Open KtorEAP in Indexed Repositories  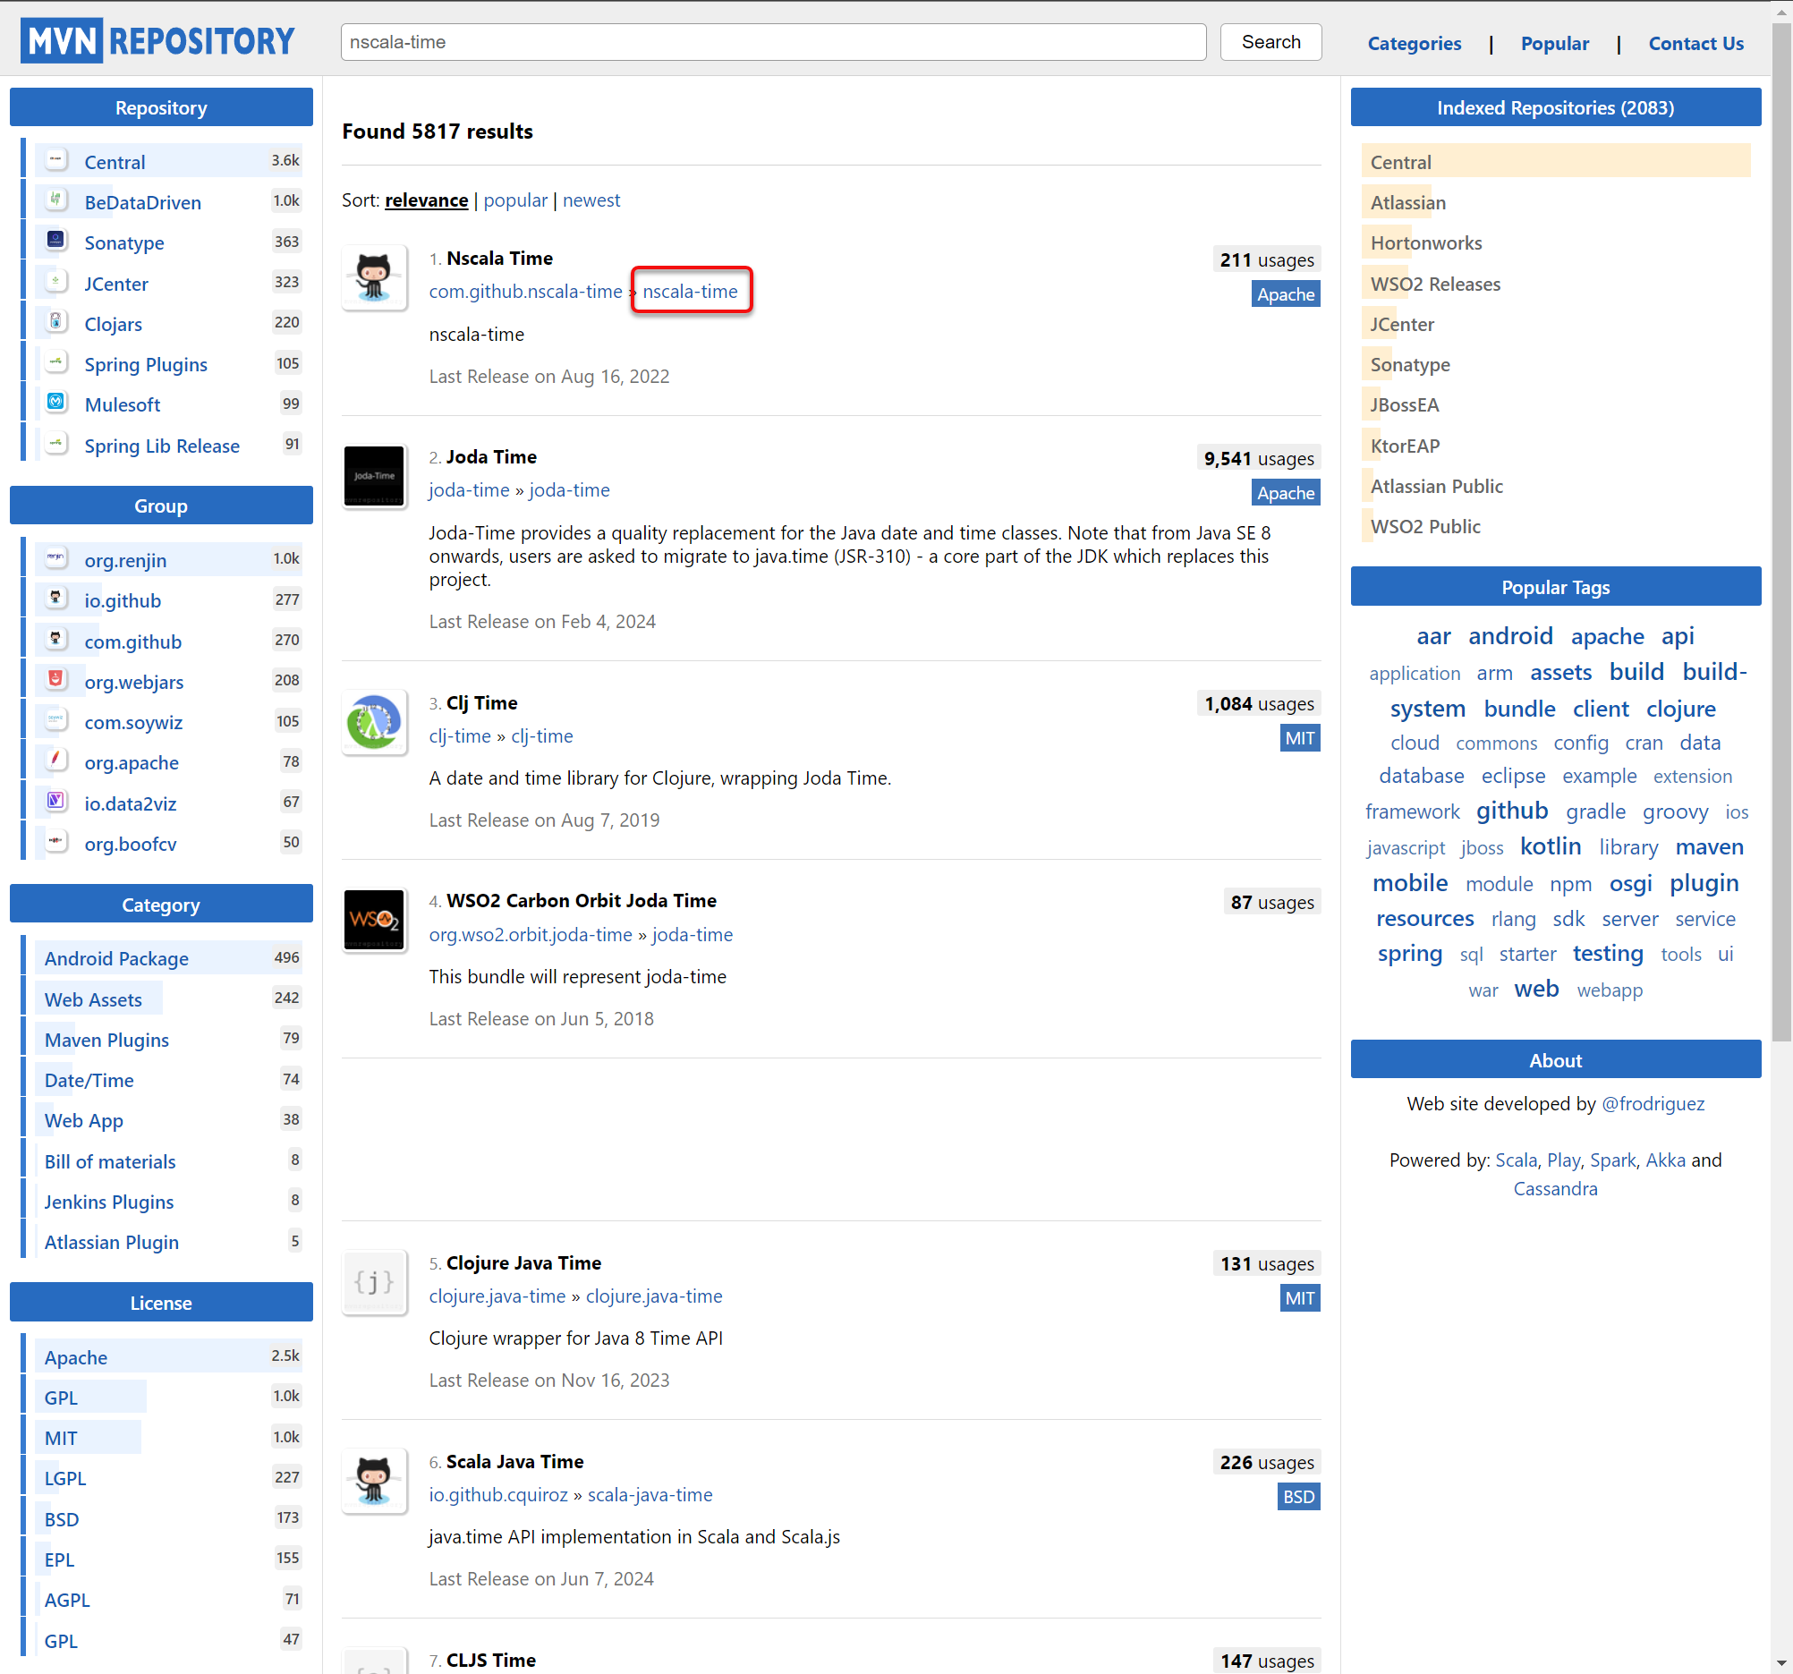[x=1405, y=446]
